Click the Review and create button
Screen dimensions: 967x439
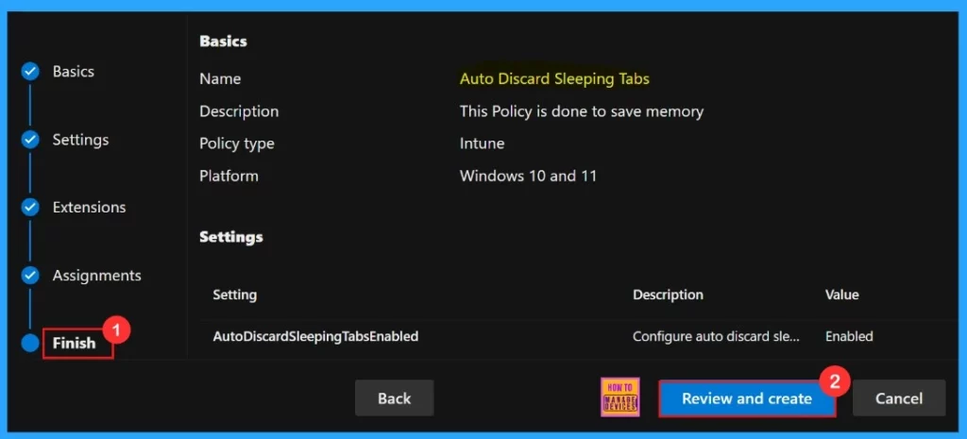click(x=747, y=398)
